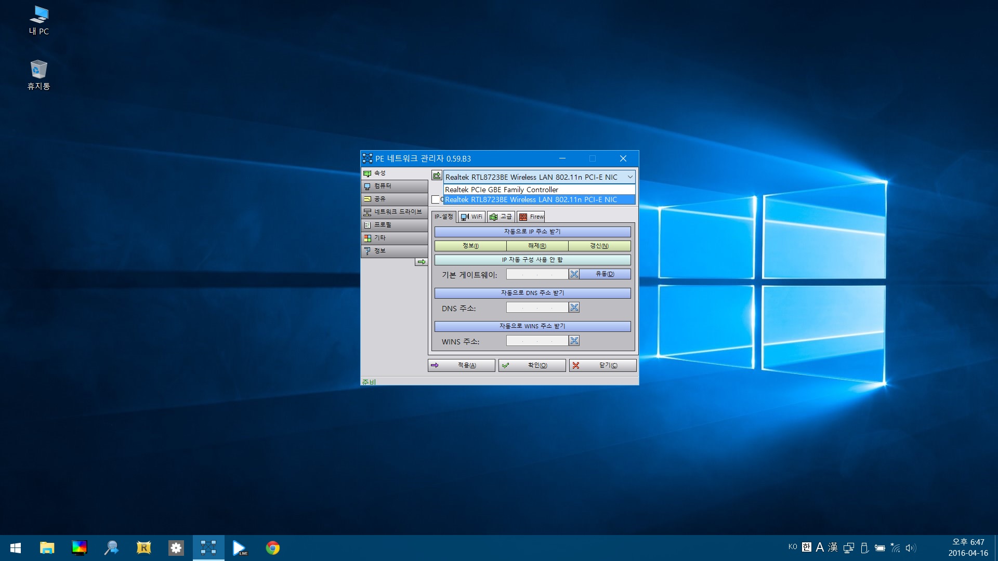Open the yellow R app in taskbar
This screenshot has width=998, height=561.
point(144,548)
